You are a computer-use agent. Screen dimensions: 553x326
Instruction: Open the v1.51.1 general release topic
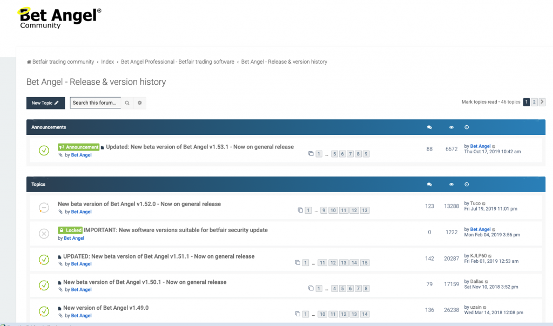159,256
